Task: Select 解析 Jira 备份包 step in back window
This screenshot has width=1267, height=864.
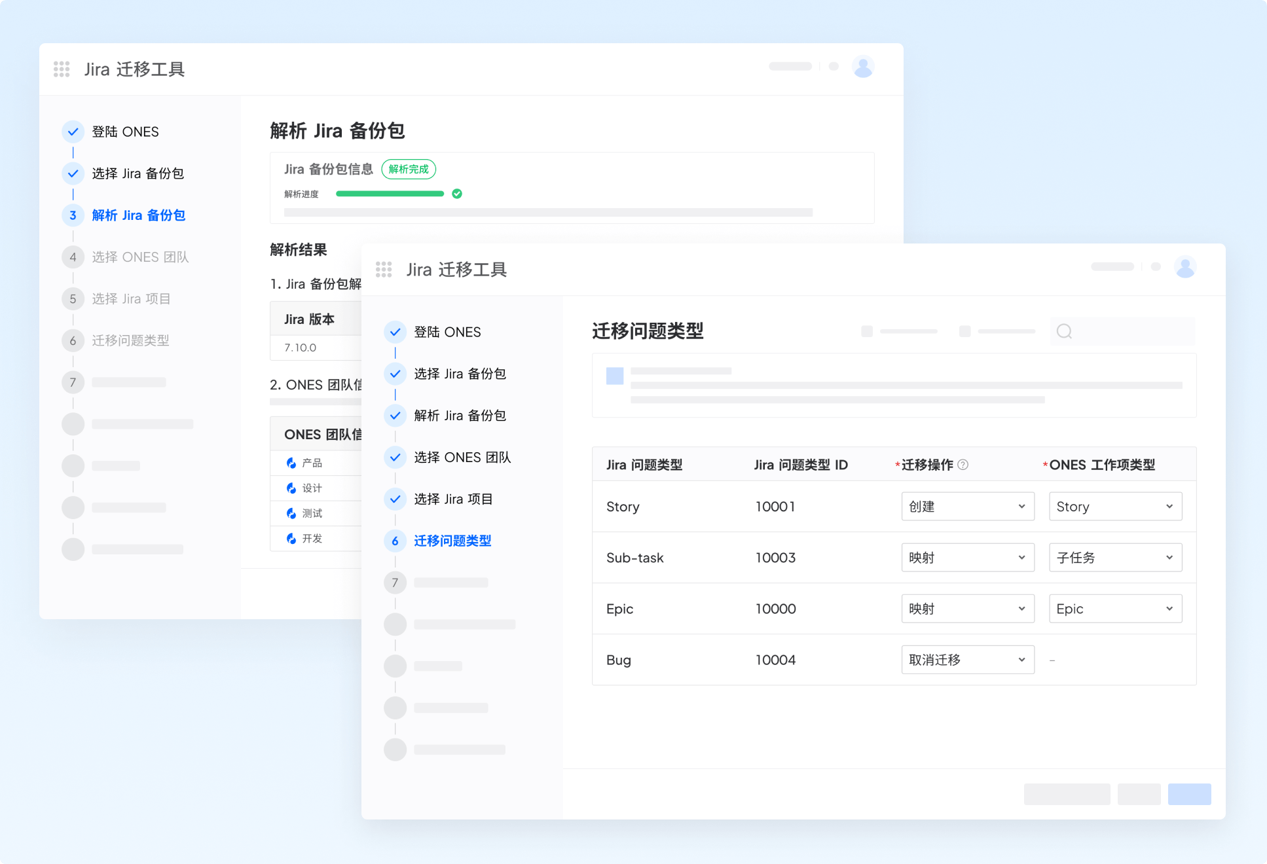Action: pyautogui.click(x=139, y=215)
